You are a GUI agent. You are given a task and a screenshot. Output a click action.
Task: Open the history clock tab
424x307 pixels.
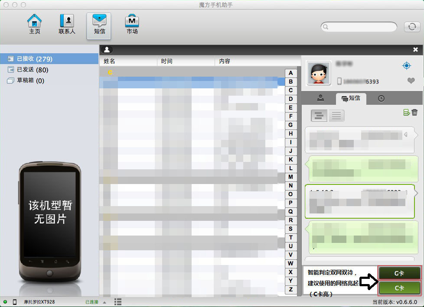tap(381, 98)
